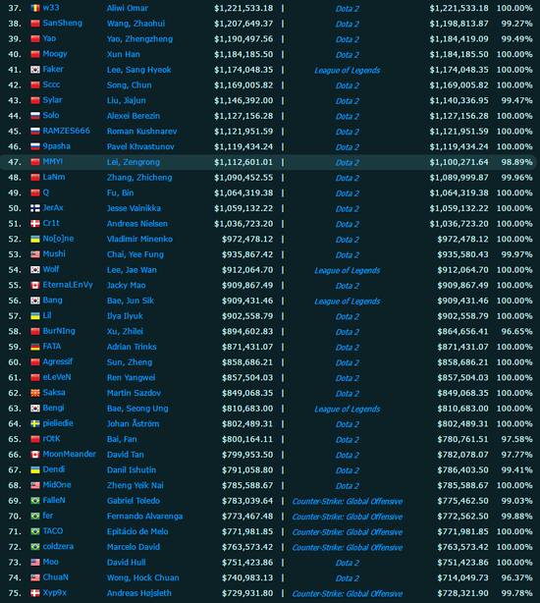Select the 96.65% percentage for BurNIng
Screen dimensions: 540x603
pyautogui.click(x=516, y=331)
